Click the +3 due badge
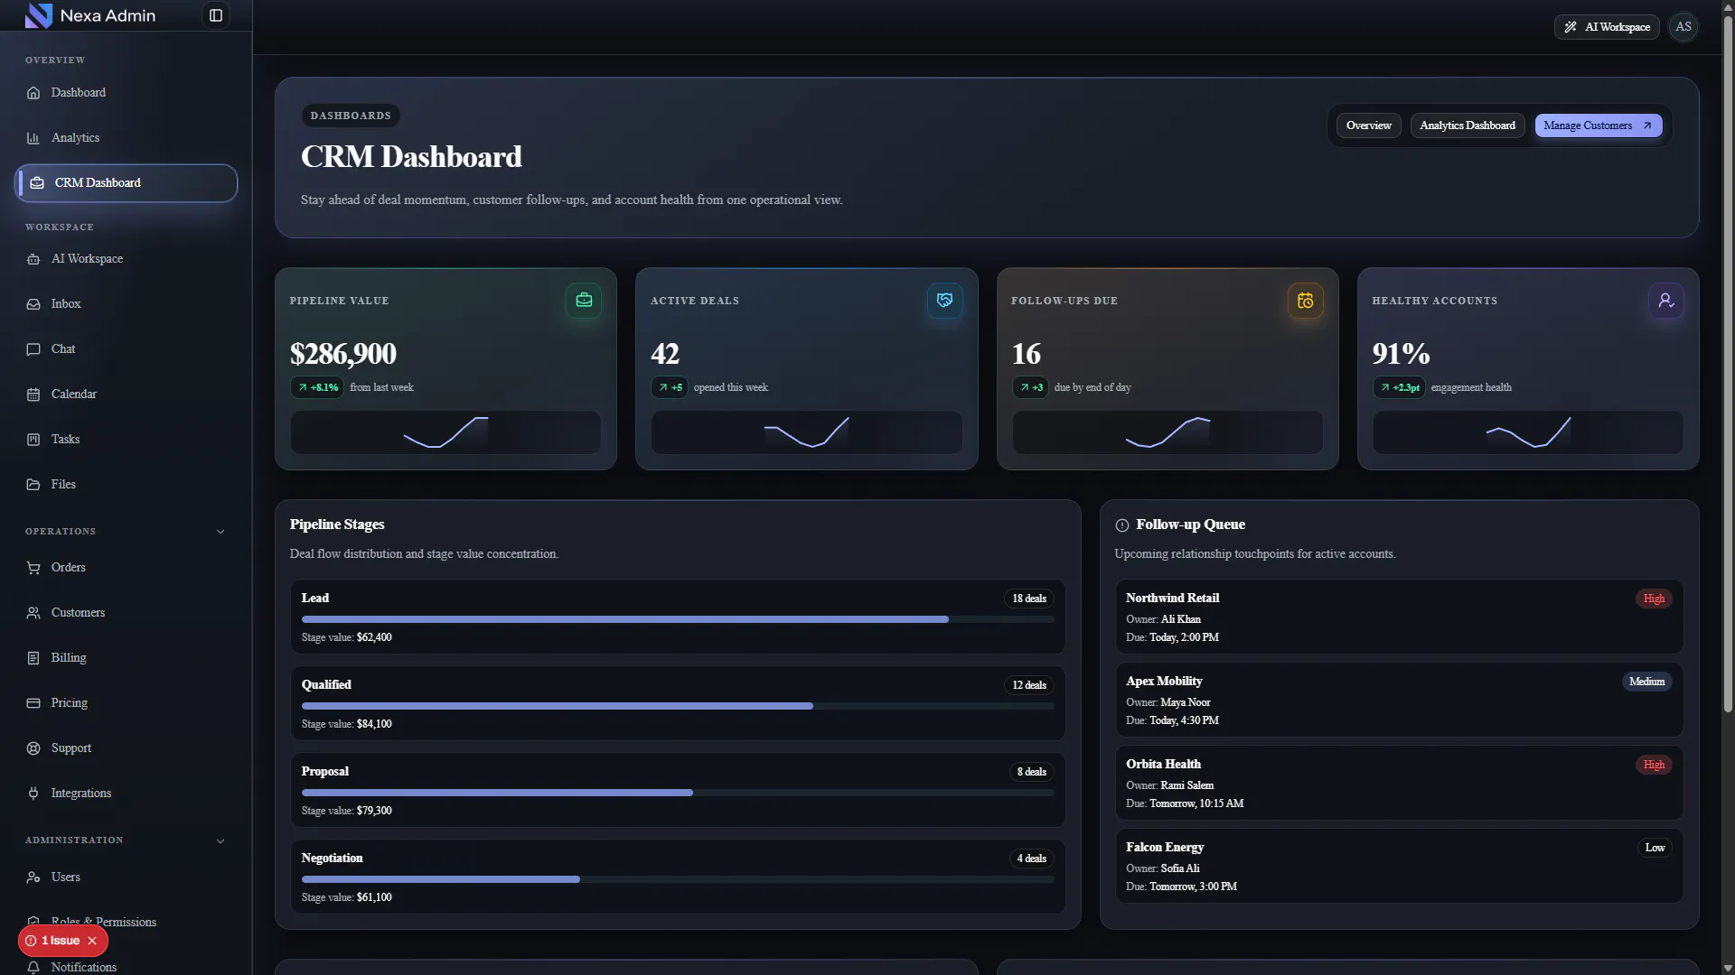The width and height of the screenshot is (1735, 975). (1030, 387)
